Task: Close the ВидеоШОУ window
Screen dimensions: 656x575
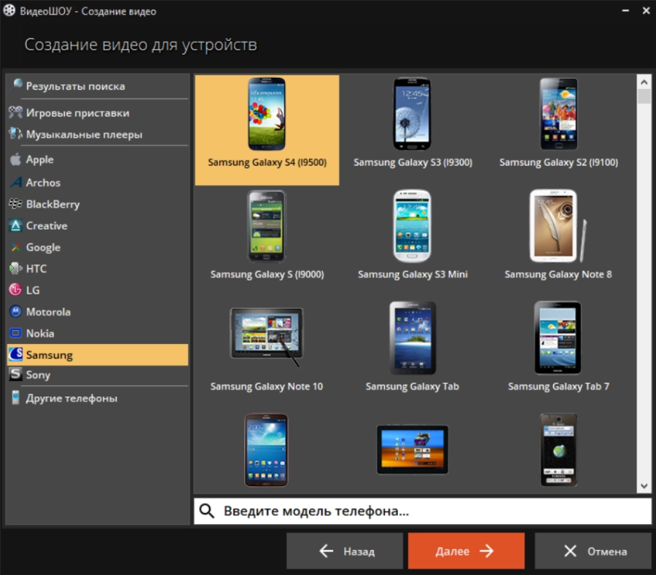Action: (x=646, y=10)
